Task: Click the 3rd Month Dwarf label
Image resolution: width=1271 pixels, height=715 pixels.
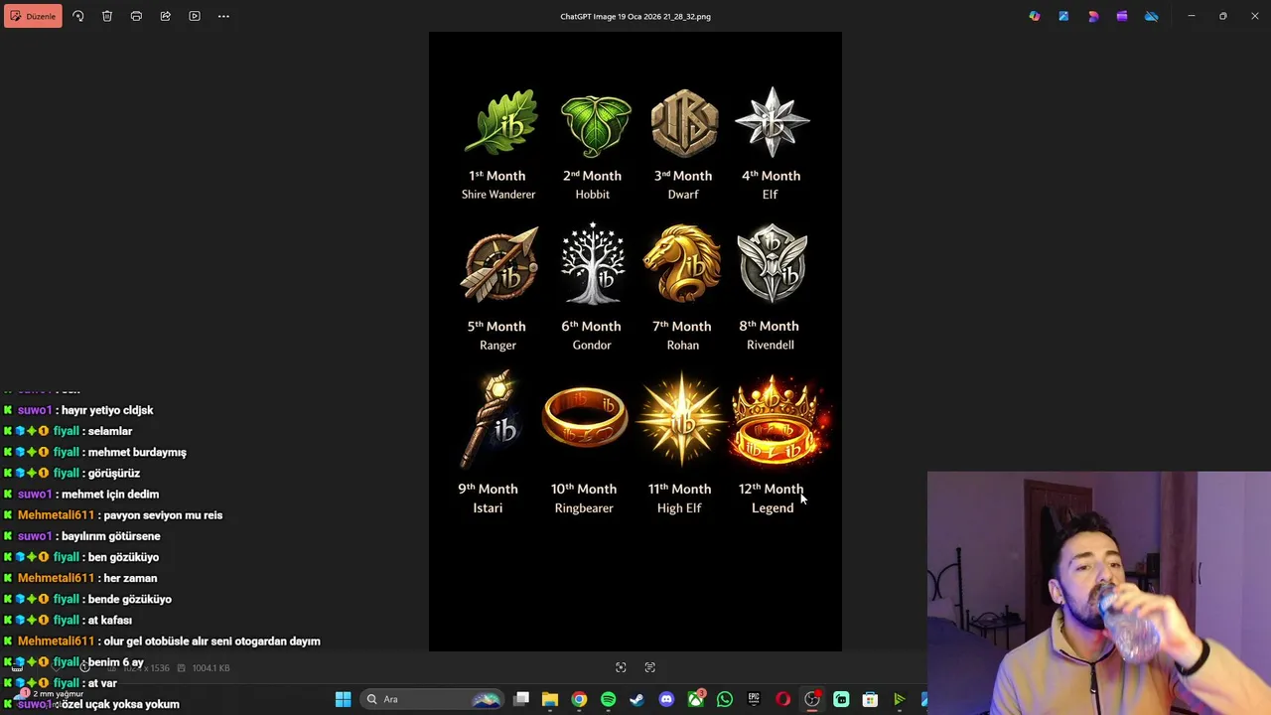Action: tap(683, 184)
